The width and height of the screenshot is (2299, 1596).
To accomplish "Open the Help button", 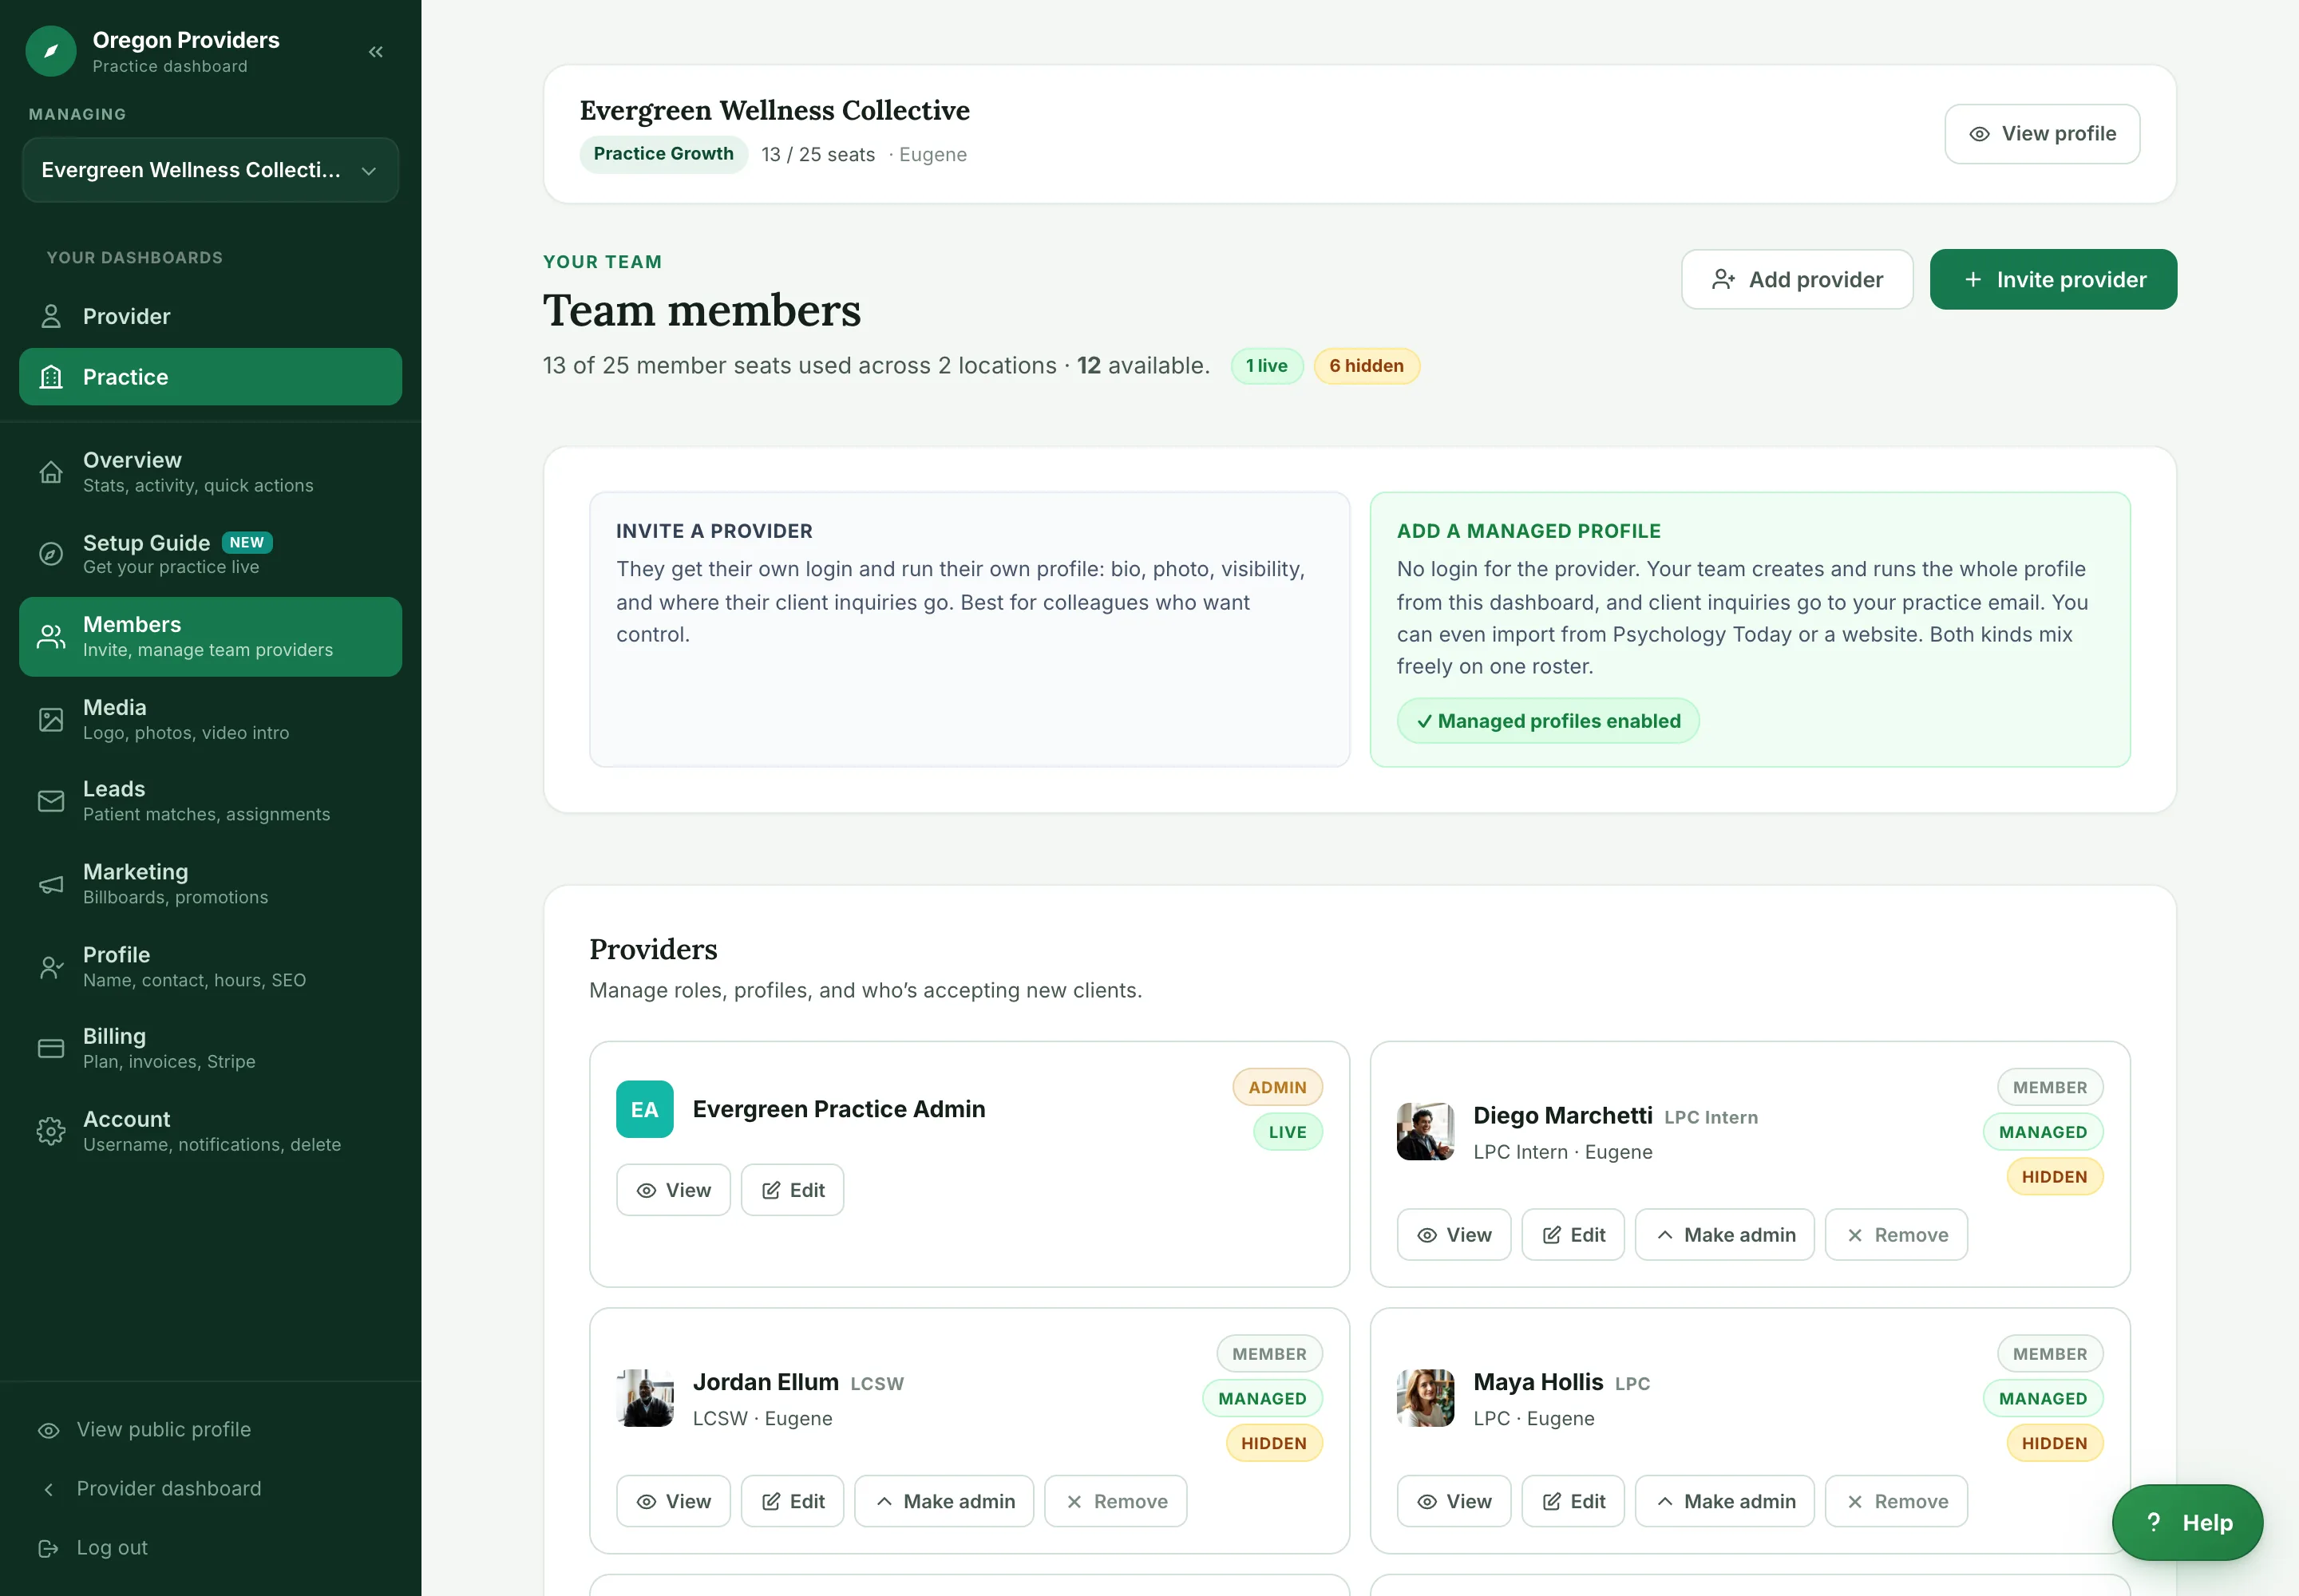I will pyautogui.click(x=2187, y=1523).
